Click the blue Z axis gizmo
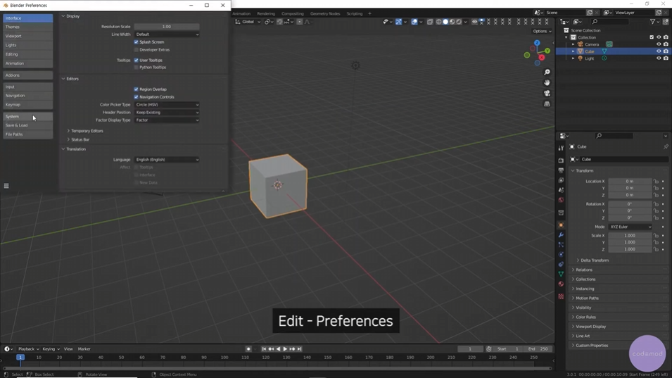 pos(537,43)
